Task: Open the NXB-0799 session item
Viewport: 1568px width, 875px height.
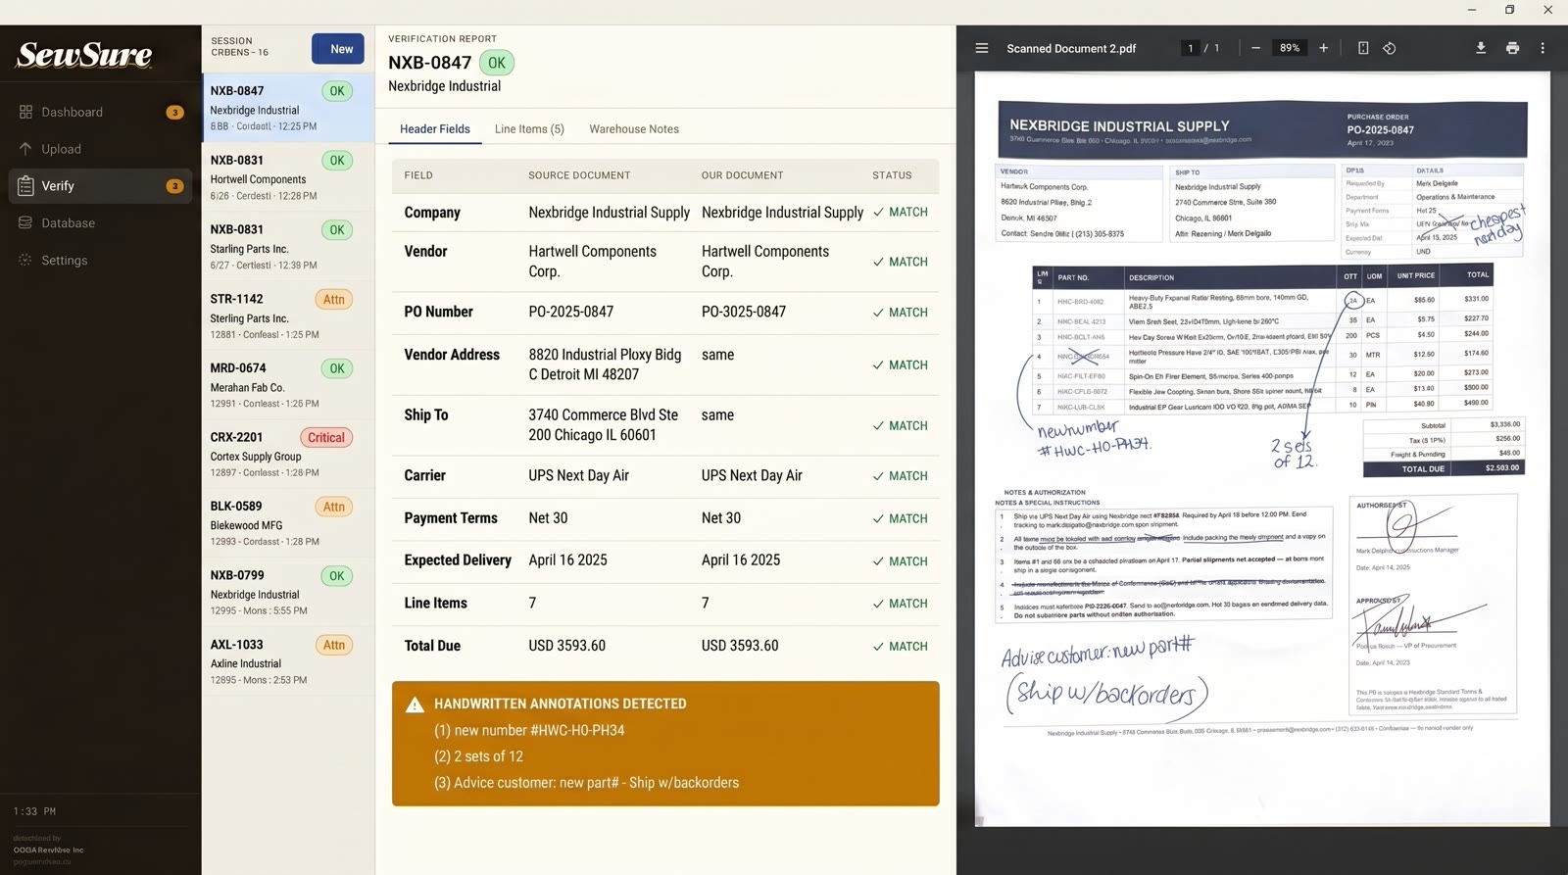Action: coord(288,592)
